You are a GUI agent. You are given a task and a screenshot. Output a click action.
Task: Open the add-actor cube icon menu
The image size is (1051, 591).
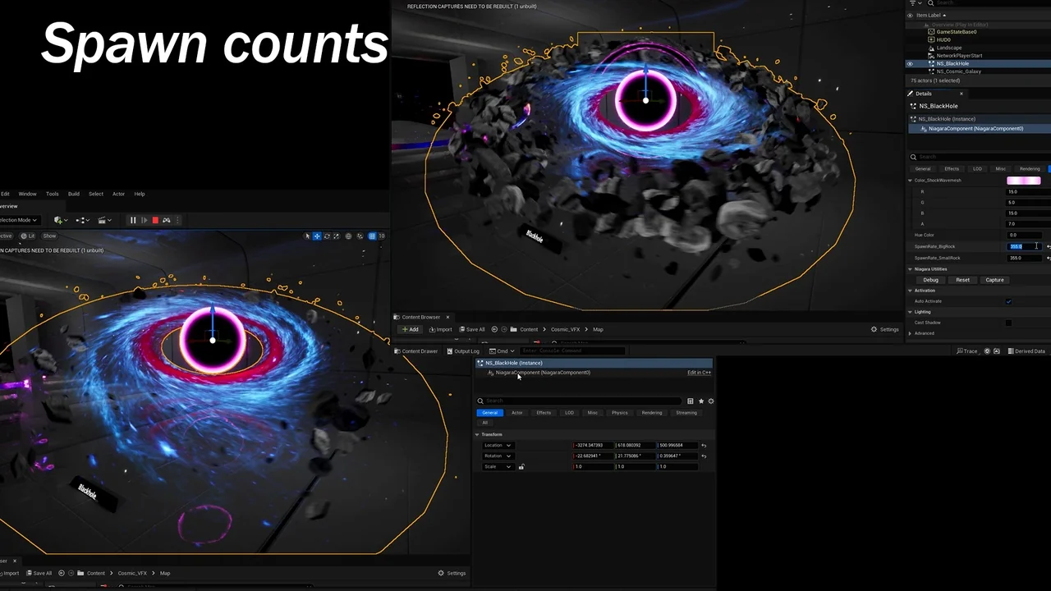coord(58,220)
